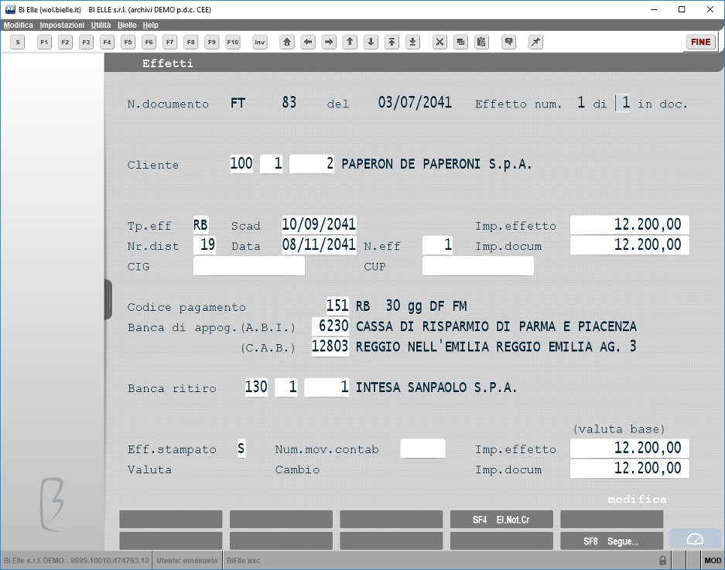
Task: Click the Codice pagamento field 151
Action: (337, 305)
